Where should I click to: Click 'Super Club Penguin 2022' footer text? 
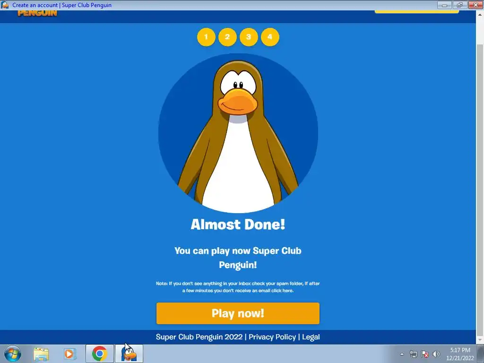199,337
